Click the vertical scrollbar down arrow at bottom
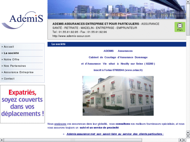The height and width of the screenshot is (142, 190). (188, 136)
